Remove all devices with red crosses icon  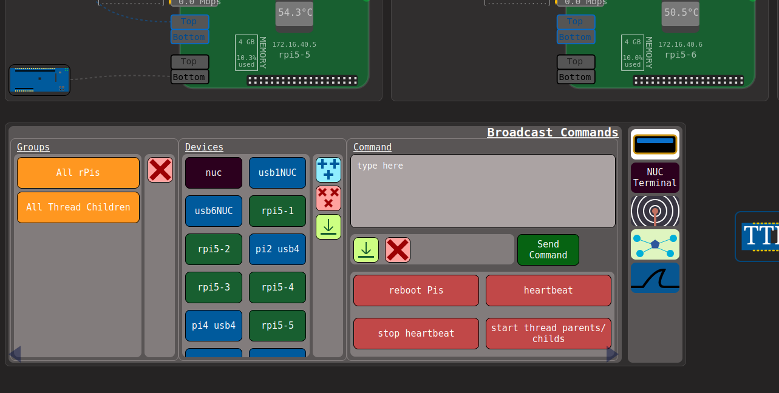(x=328, y=198)
